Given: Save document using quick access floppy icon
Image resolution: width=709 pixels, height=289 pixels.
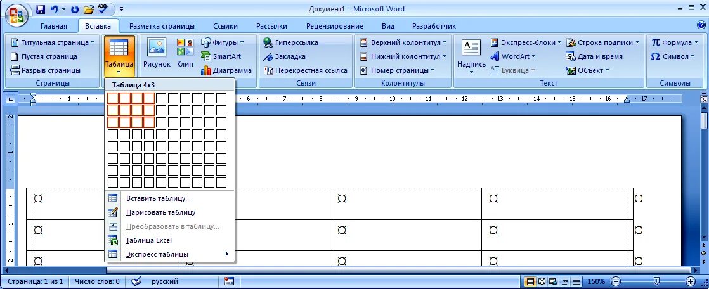Looking at the screenshot, I should 40,9.
